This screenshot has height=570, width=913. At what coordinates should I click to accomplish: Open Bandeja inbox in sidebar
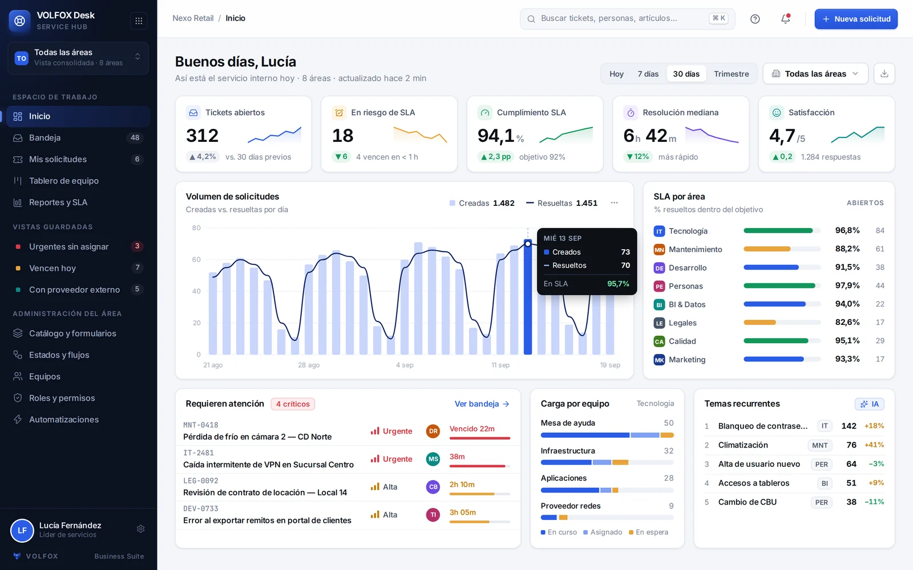78,137
